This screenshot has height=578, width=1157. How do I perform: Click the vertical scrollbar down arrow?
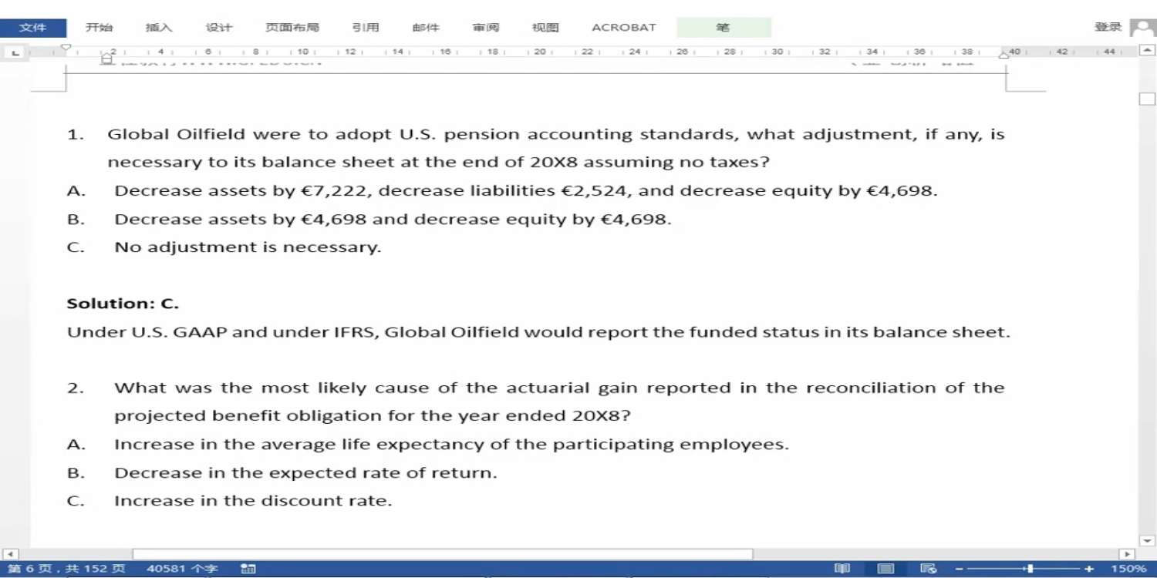tap(1147, 541)
